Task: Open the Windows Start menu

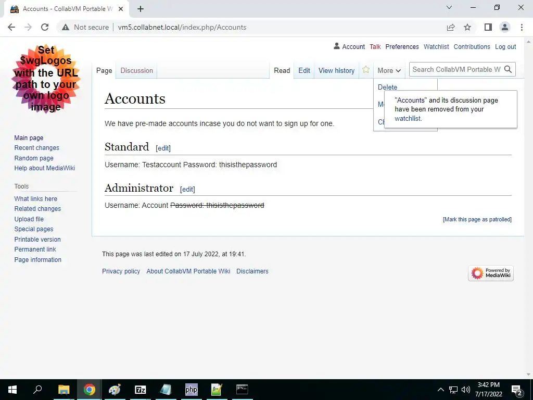Action: click(12, 390)
